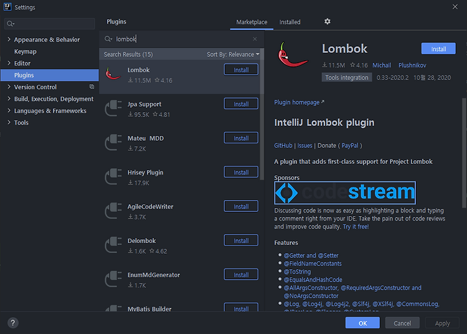Install the AgileCodeWriter plugin
Viewport: 467px width, 334px height.
241,206
